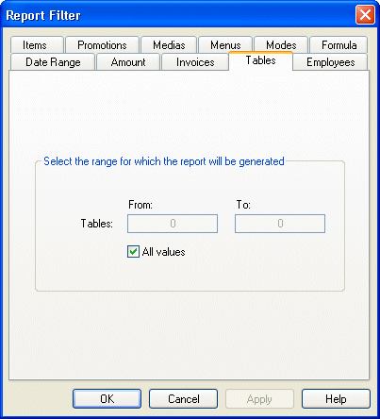
Task: Switch to the Formula tab
Action: [x=339, y=45]
